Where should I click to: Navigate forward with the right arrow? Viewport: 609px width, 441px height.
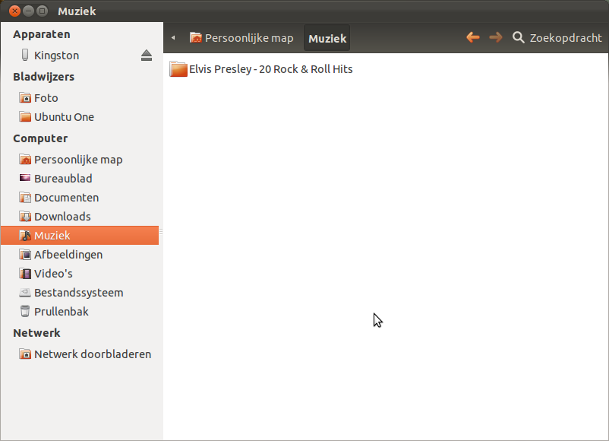point(495,37)
